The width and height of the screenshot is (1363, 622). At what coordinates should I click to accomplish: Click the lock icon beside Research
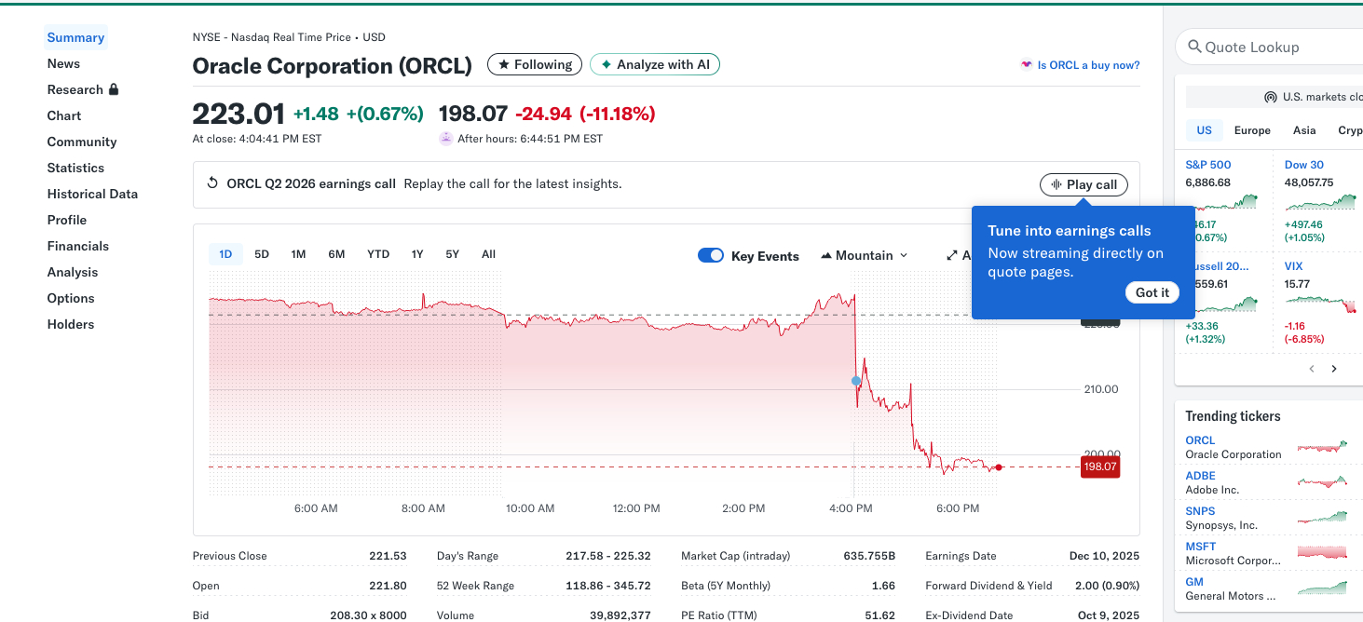(114, 89)
